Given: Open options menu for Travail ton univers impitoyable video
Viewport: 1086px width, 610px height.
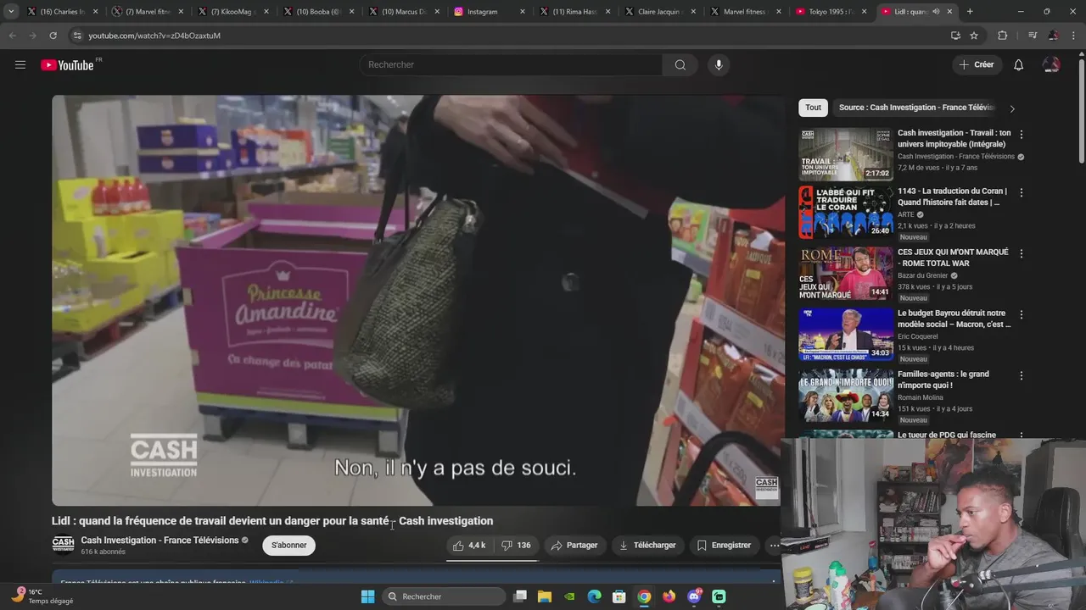Looking at the screenshot, I should [x=1021, y=135].
